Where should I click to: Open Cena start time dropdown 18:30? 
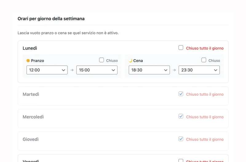pyautogui.click(x=149, y=70)
